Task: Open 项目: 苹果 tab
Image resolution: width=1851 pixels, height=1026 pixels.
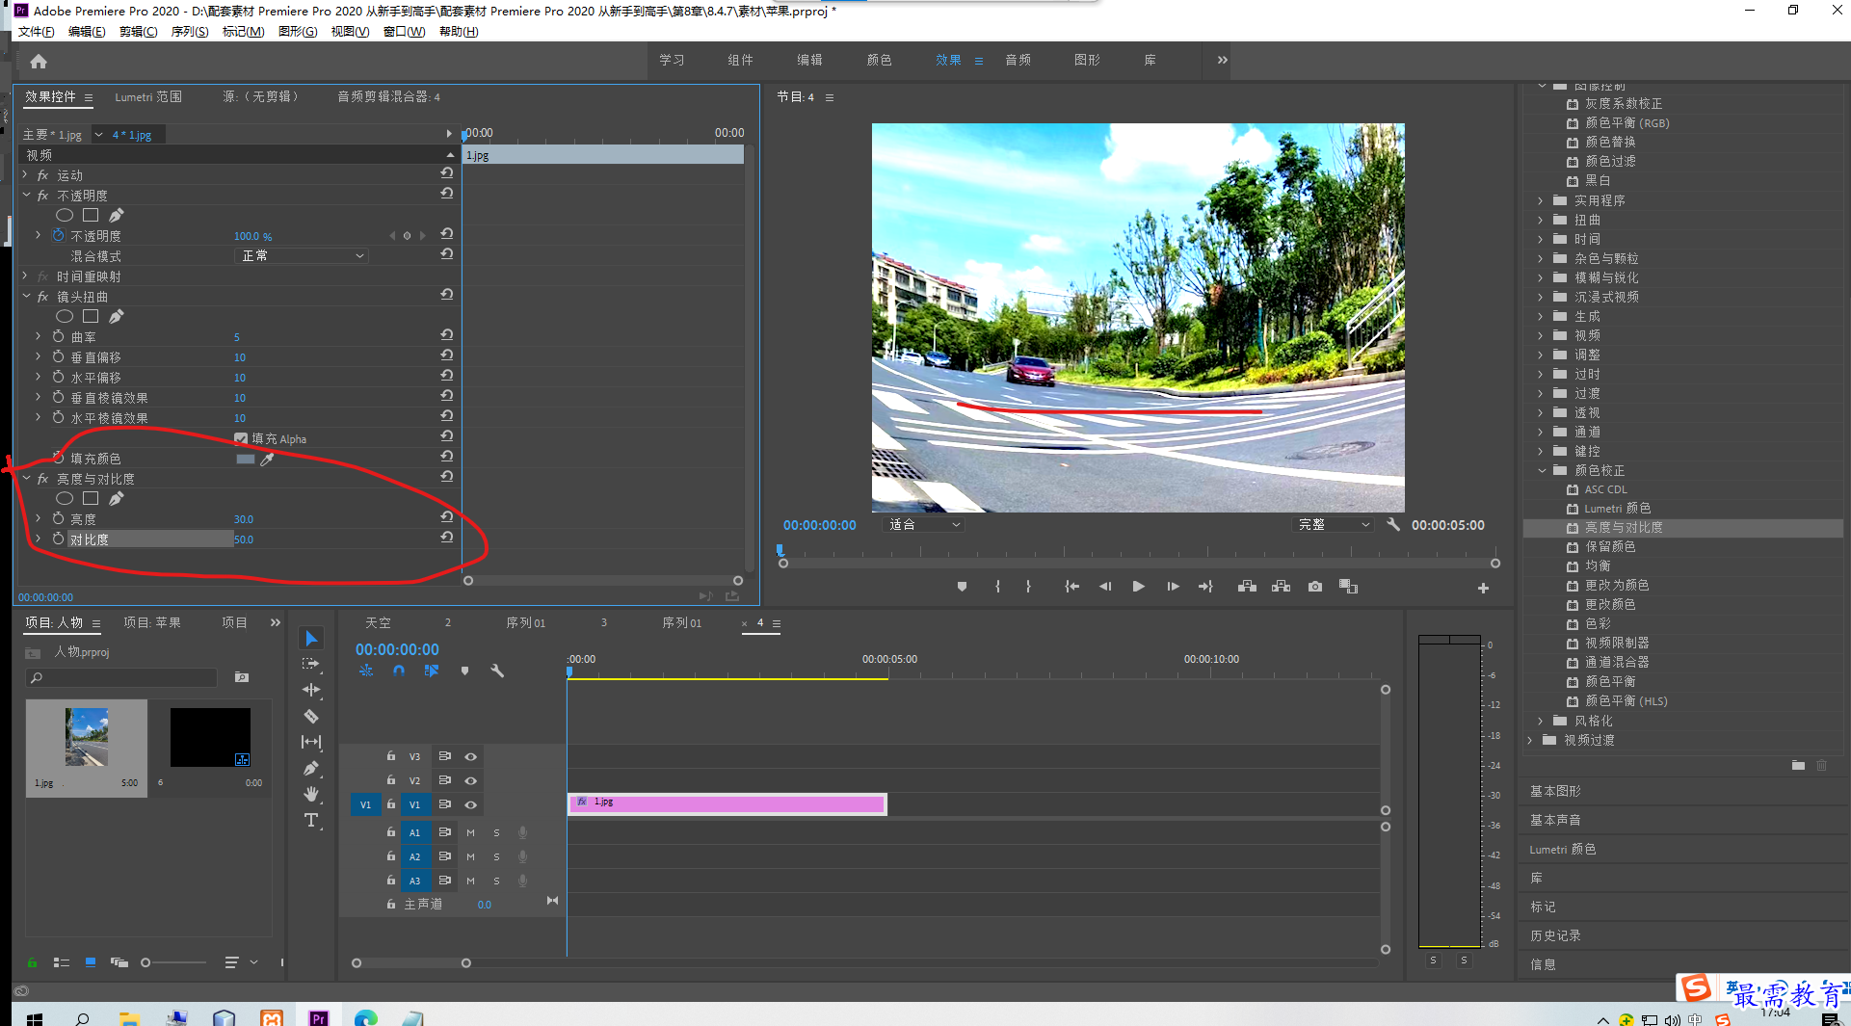Action: click(152, 623)
